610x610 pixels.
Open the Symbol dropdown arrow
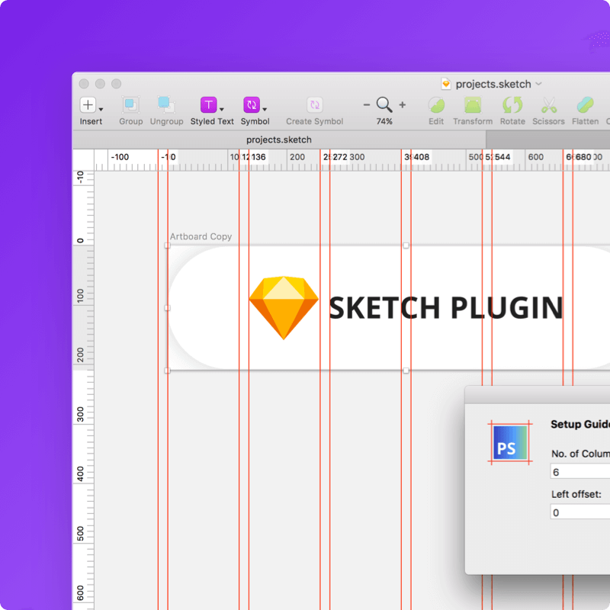click(x=265, y=109)
